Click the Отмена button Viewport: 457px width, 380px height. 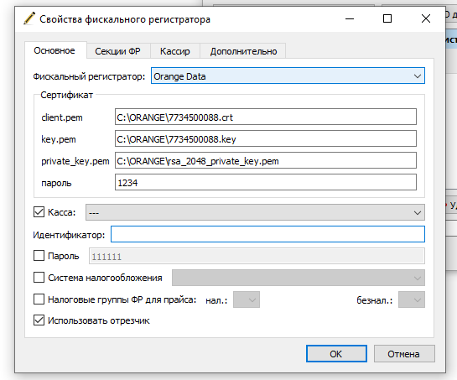[x=404, y=354]
